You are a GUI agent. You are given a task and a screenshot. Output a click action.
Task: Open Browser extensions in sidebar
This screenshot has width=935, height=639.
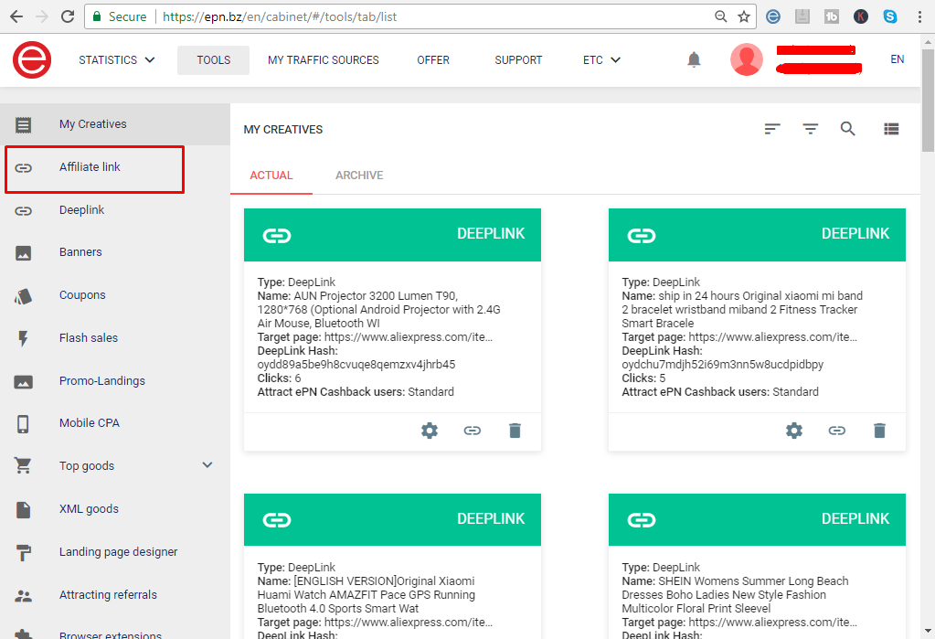(115, 634)
